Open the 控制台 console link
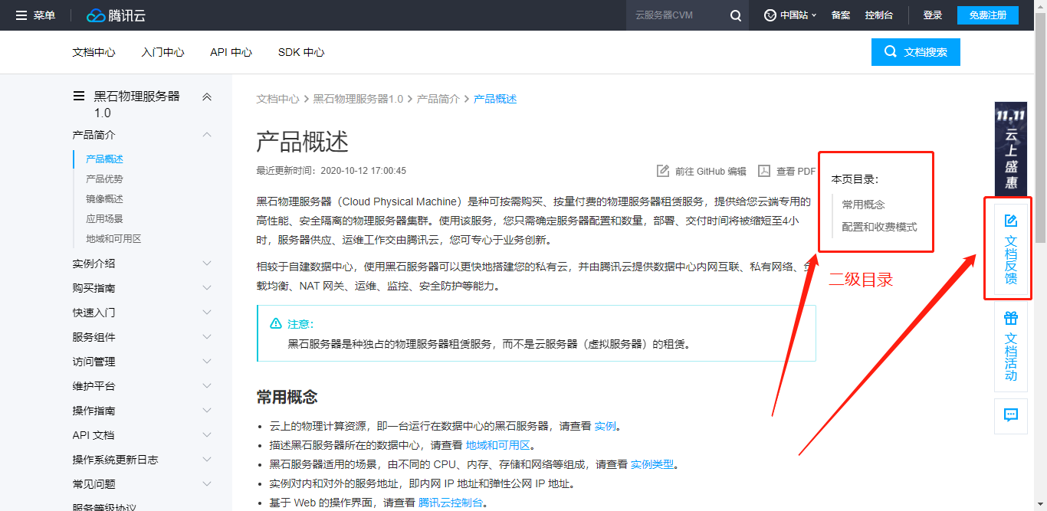Image resolution: width=1047 pixels, height=511 pixels. [x=878, y=15]
